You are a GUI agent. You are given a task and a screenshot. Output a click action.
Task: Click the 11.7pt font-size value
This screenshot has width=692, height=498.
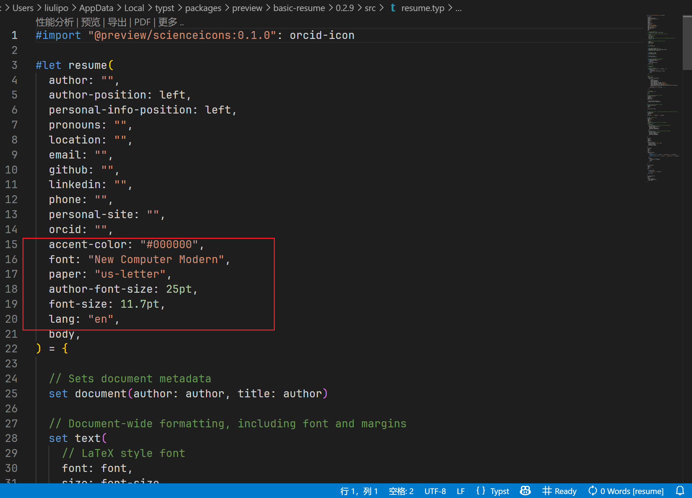pos(140,304)
